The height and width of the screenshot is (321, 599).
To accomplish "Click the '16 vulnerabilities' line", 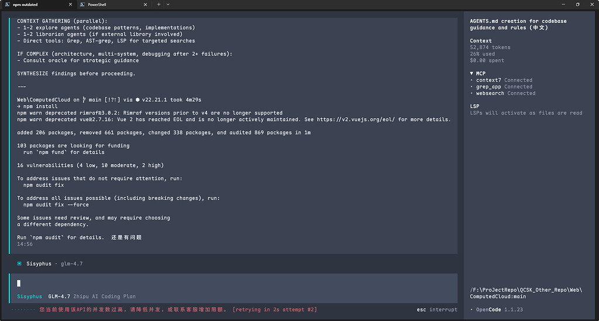I will pos(90,165).
